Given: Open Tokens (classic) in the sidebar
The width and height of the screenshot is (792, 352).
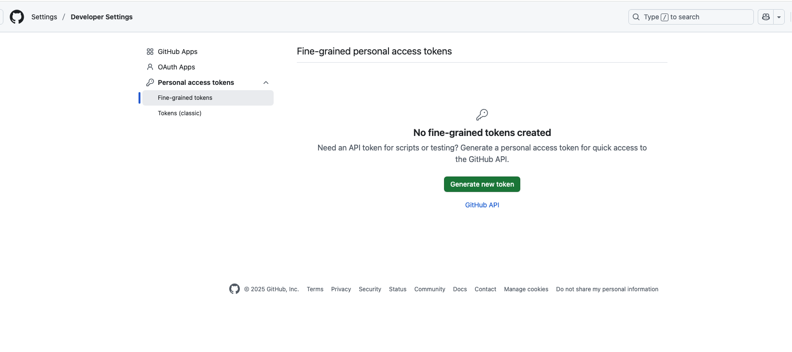Looking at the screenshot, I should pos(180,113).
